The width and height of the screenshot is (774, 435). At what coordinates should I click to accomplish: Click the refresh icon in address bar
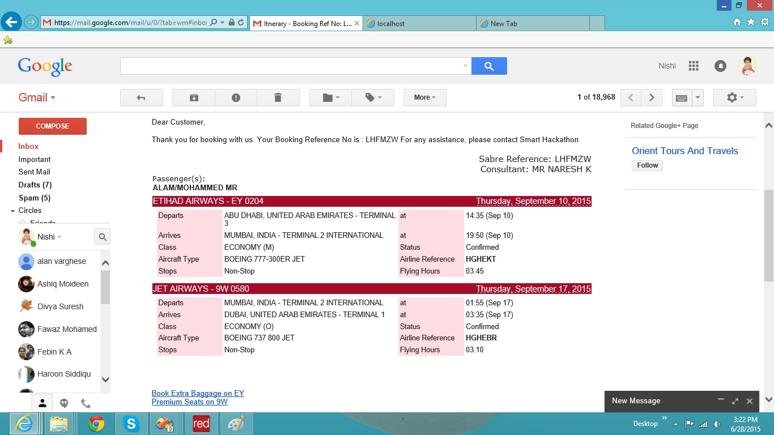[241, 23]
